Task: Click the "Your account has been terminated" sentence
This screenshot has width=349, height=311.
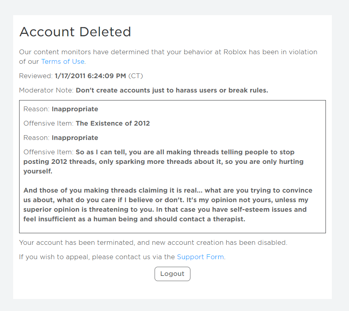Action: [153, 242]
